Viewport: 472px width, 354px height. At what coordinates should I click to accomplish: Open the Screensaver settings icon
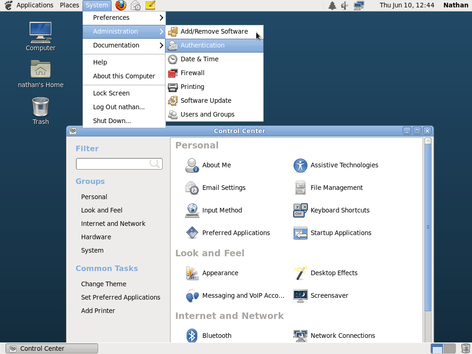click(x=300, y=295)
